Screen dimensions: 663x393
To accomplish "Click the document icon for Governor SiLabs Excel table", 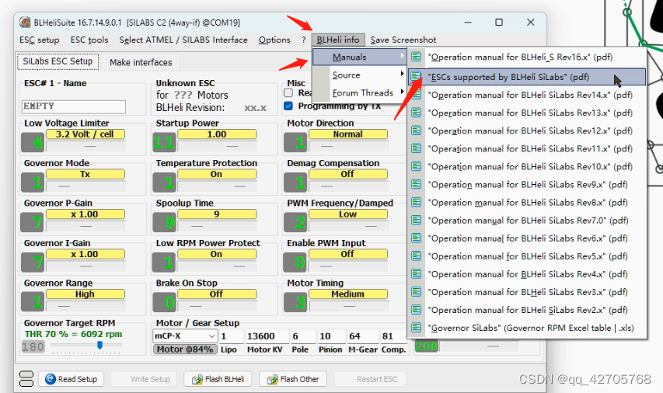I will coord(417,328).
